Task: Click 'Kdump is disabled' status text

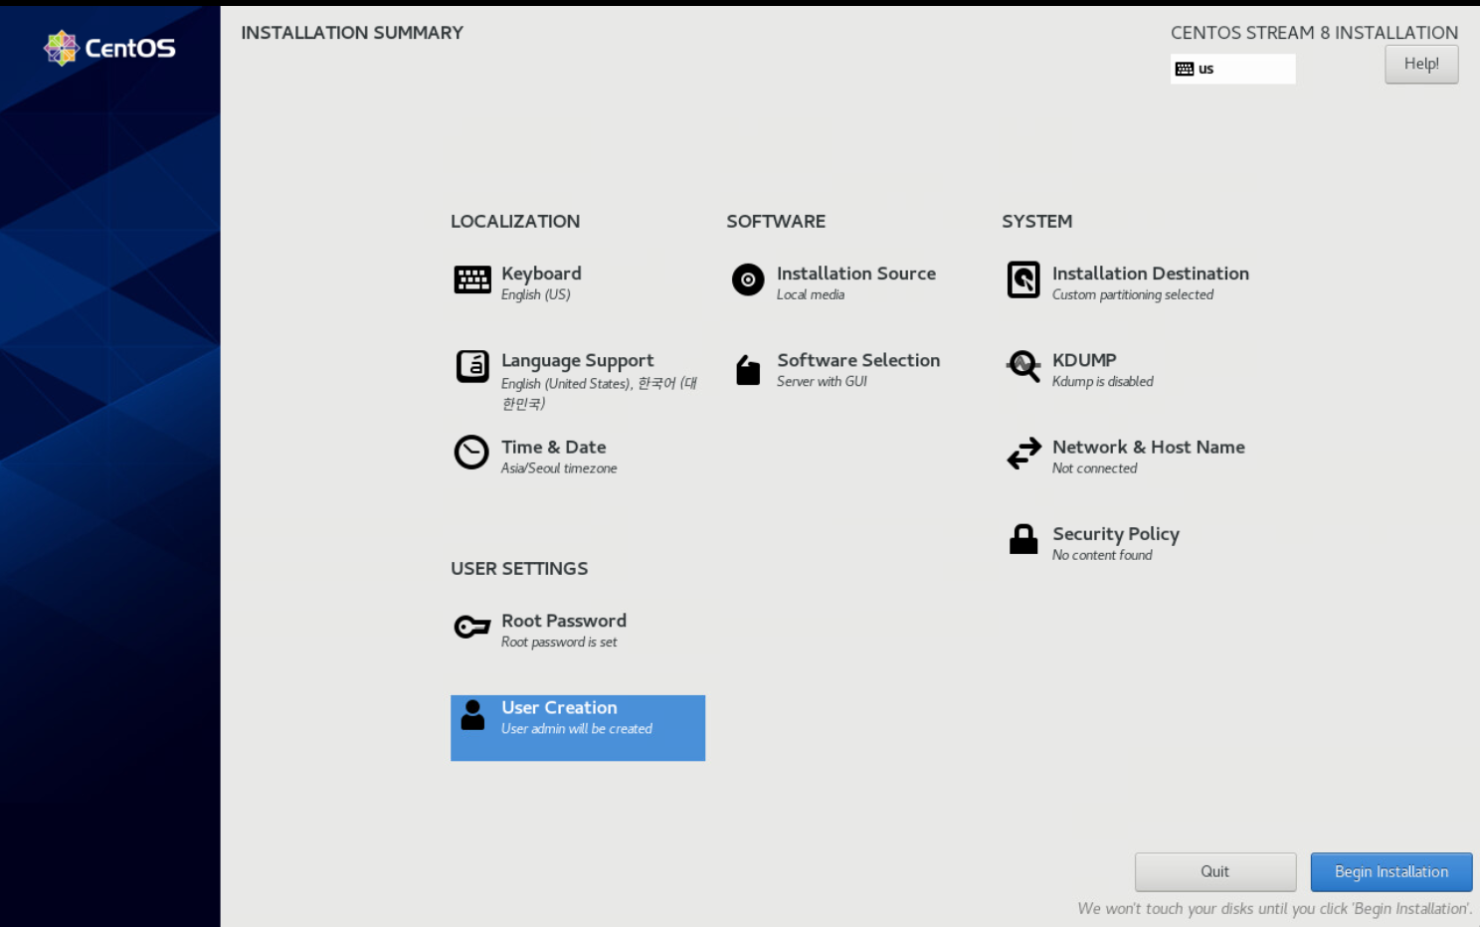Action: [1103, 381]
